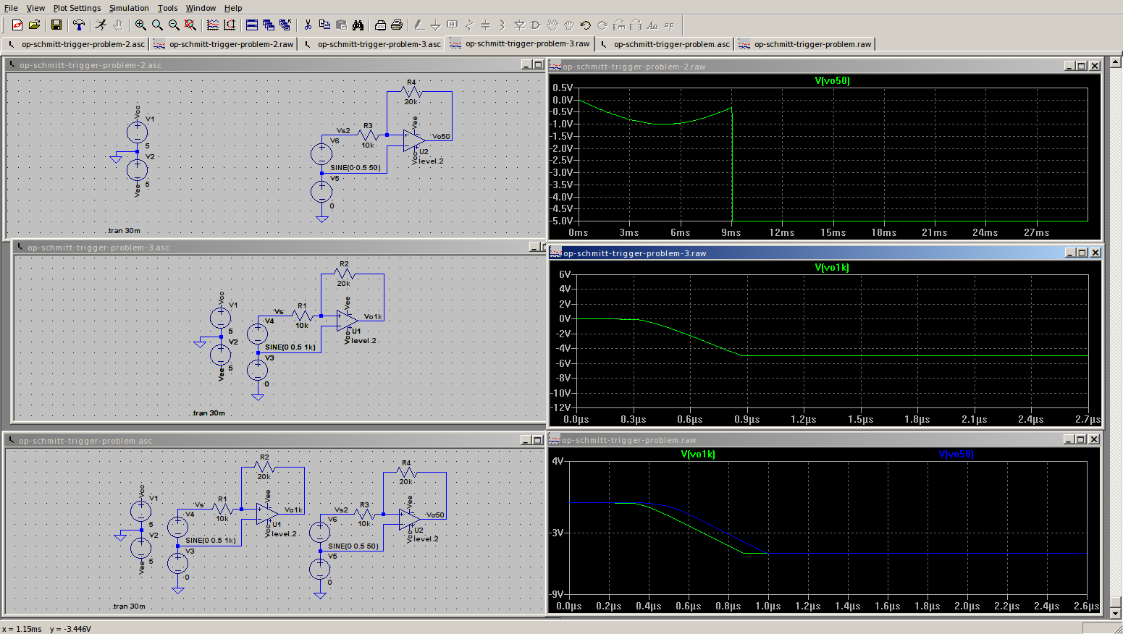Click the Zoom Out magnifier icon
1123x634 pixels.
(174, 25)
